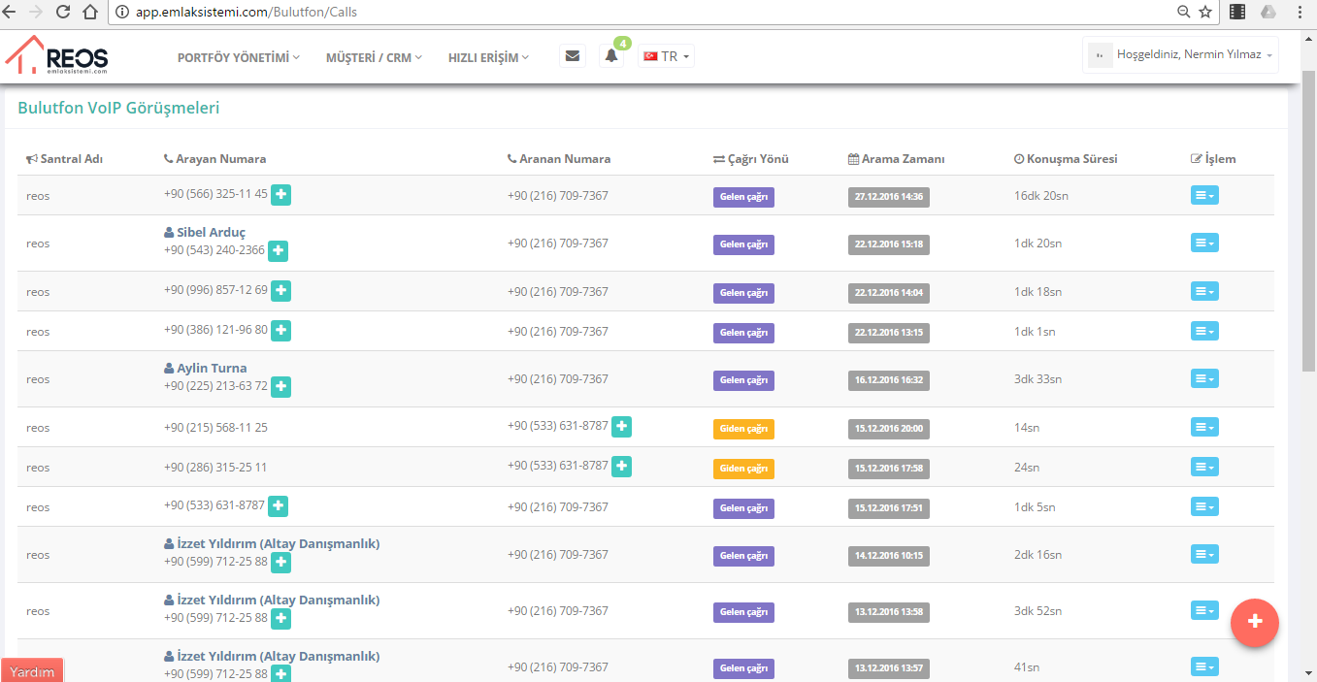Open the Portföy Yönetimi menu
The width and height of the screenshot is (1317, 682).
238,57
